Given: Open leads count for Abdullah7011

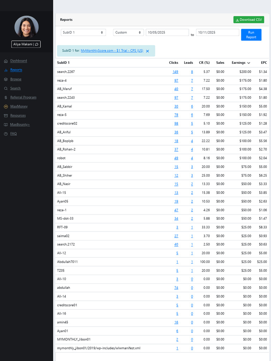Looking at the screenshot, I should [192, 262].
